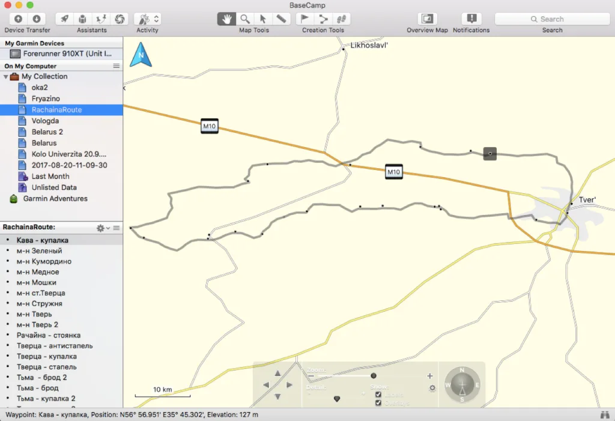This screenshot has width=615, height=421.
Task: Select waypoint "м-н Медное" in the list
Action: [61, 272]
